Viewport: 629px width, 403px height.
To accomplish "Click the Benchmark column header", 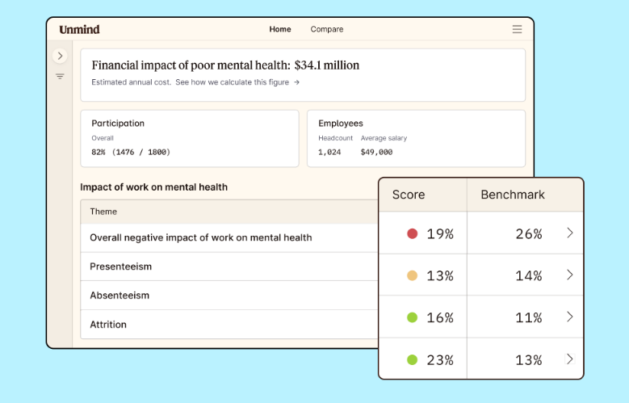I will (513, 195).
